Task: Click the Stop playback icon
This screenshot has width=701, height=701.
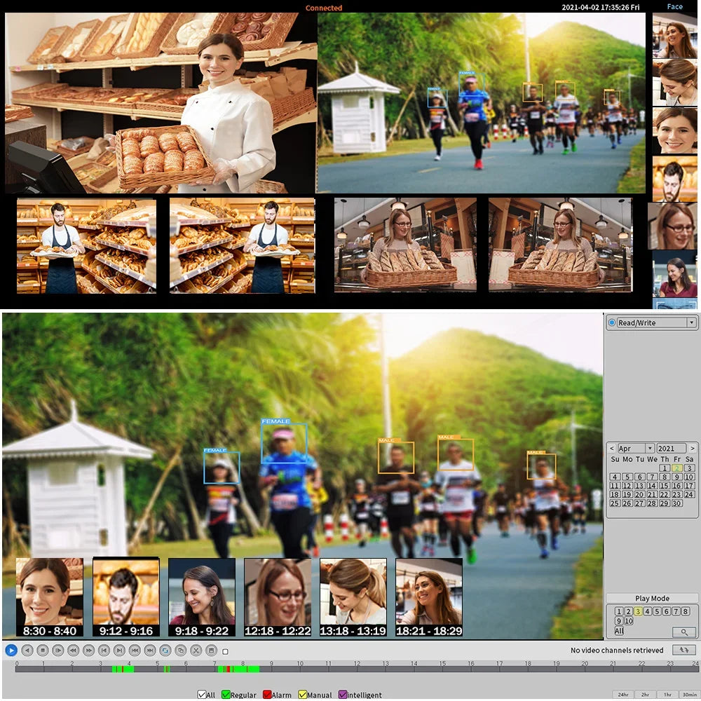Action: (x=42, y=651)
